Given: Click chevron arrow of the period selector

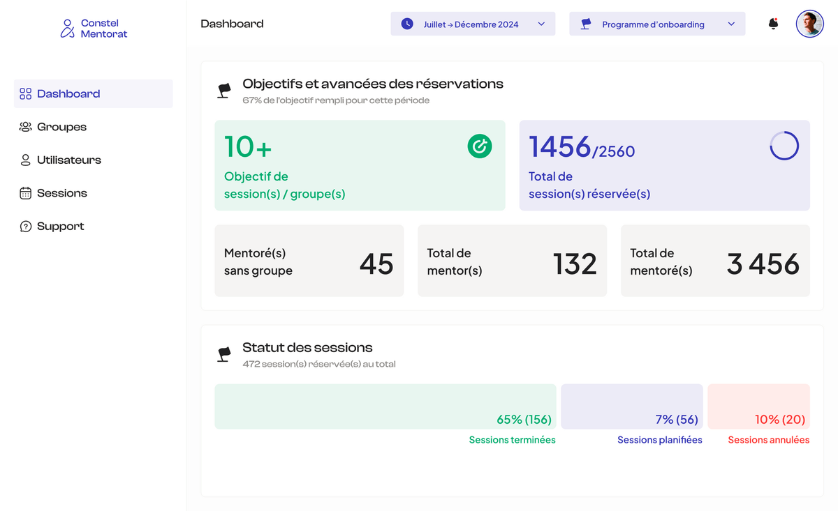Looking at the screenshot, I should pos(541,24).
